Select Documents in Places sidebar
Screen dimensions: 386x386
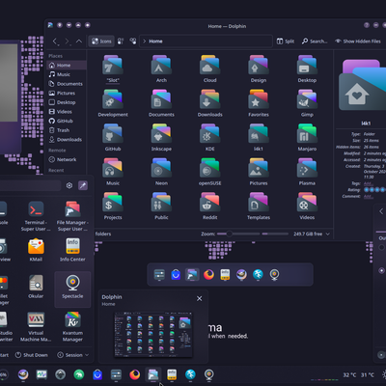(x=67, y=84)
